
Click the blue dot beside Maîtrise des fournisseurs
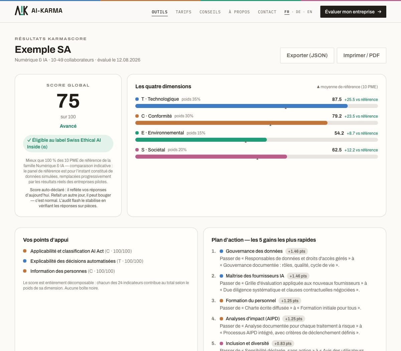click(221, 276)
